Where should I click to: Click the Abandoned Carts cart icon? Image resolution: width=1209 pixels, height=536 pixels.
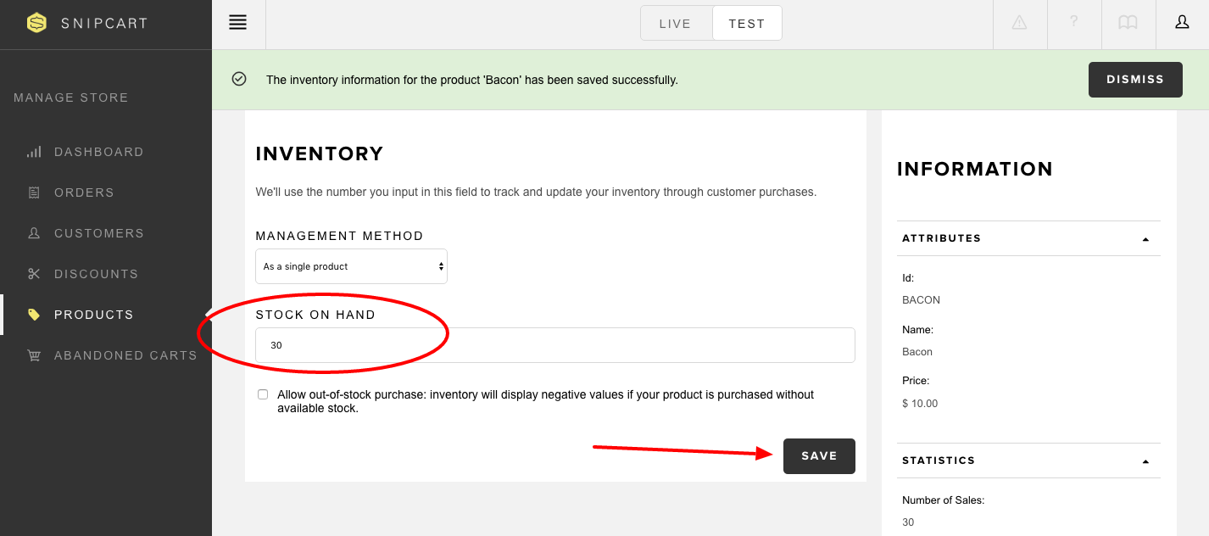pyautogui.click(x=34, y=355)
